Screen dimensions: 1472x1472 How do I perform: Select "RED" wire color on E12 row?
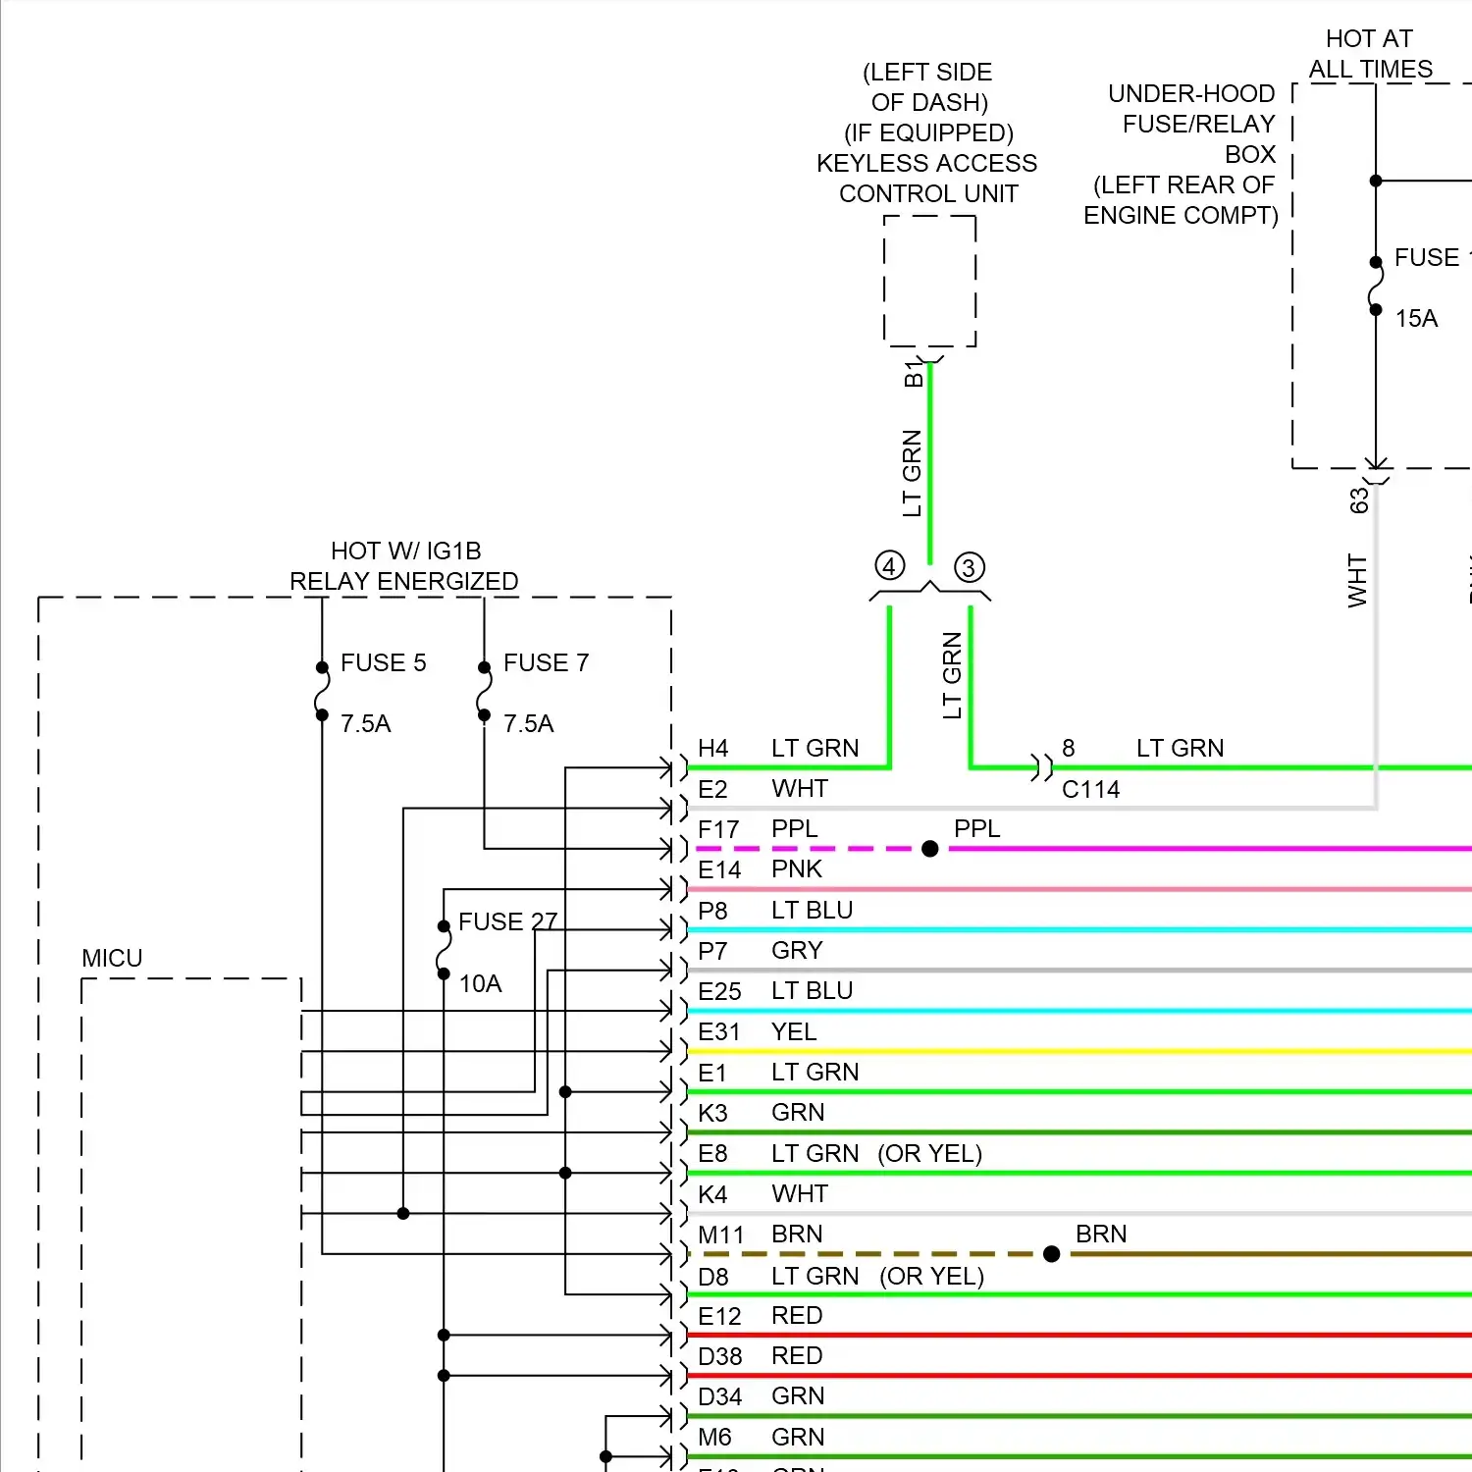point(796,1316)
